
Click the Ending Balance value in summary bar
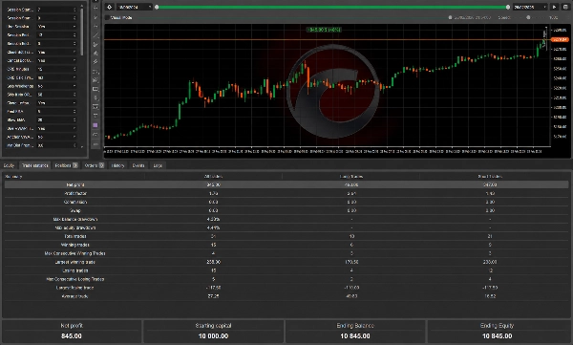(355, 335)
